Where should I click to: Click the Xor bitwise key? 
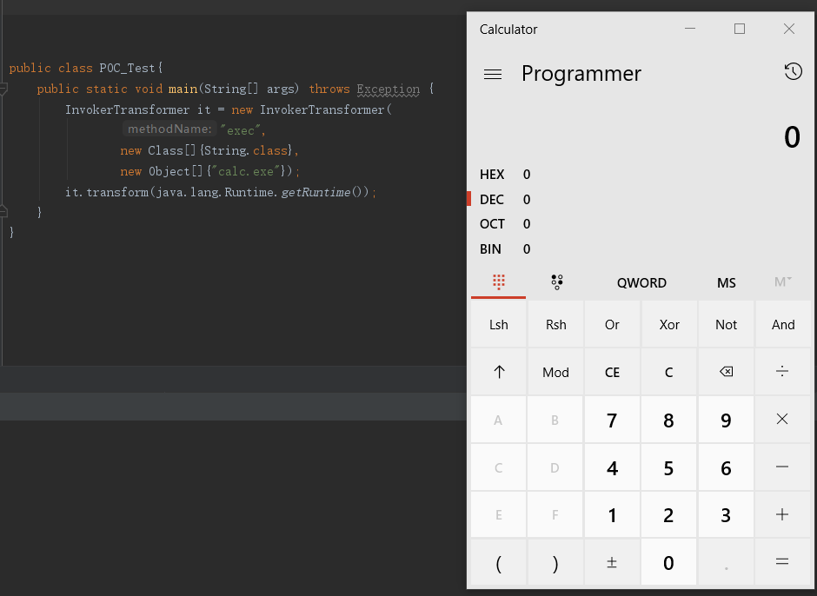tap(669, 324)
